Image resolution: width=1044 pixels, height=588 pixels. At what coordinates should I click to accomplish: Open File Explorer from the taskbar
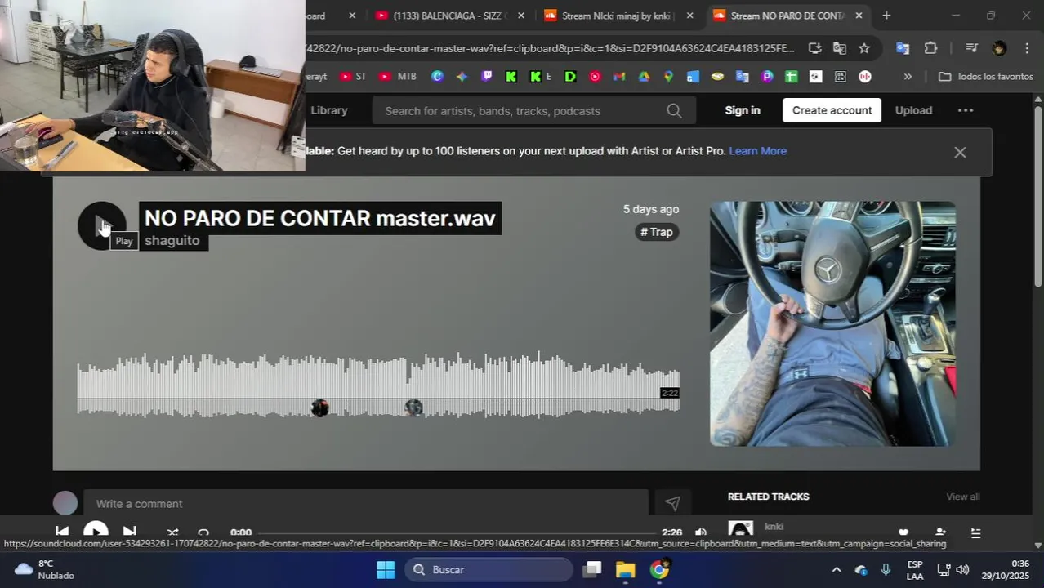(625, 569)
